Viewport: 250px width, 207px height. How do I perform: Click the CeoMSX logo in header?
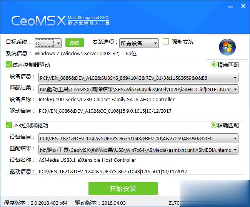pyautogui.click(x=38, y=21)
